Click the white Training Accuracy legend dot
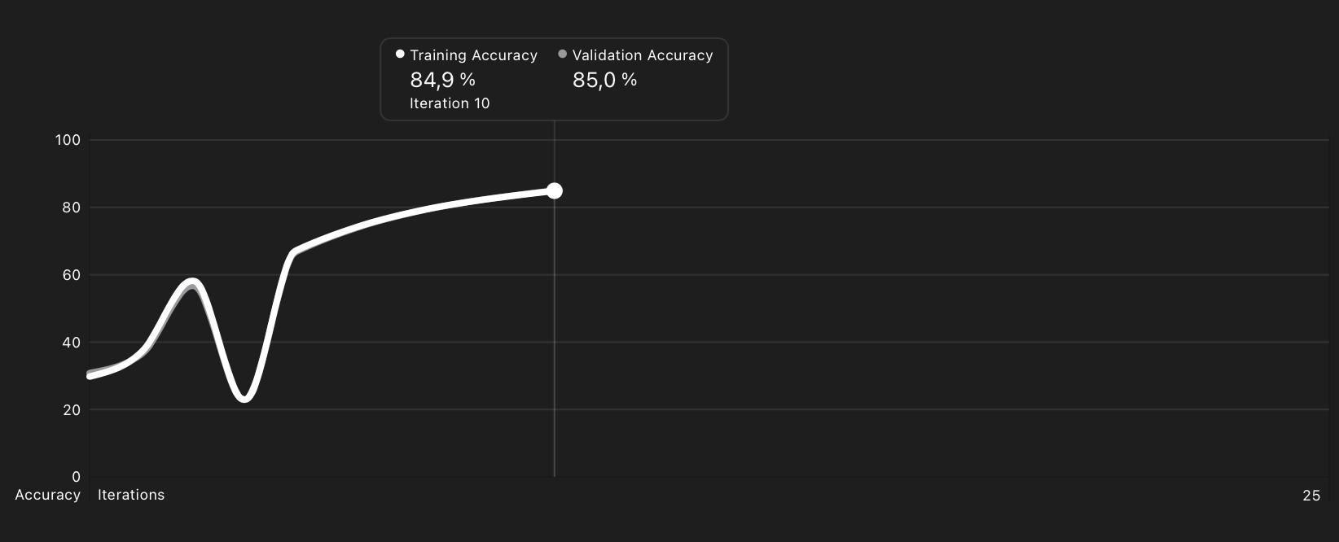This screenshot has width=1339, height=542. click(x=400, y=55)
